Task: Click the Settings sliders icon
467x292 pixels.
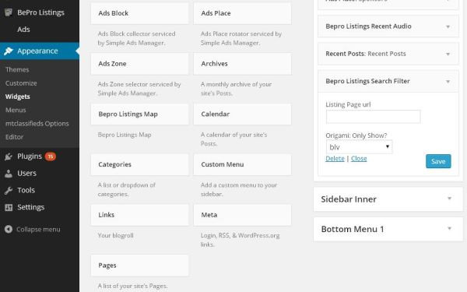Action: click(x=9, y=207)
